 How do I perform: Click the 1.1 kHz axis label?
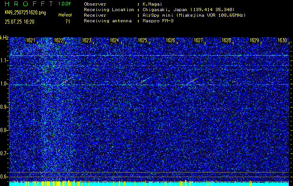(4, 61)
